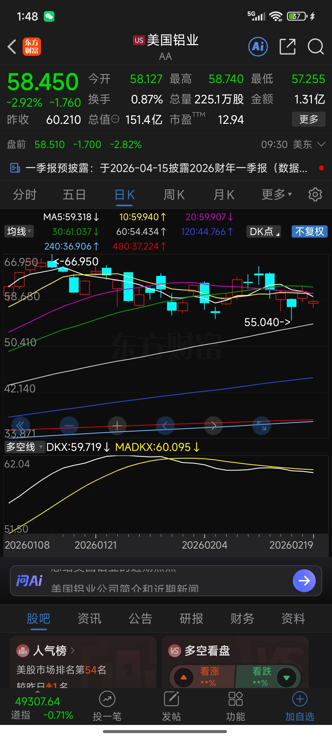Tap the 总值 info smiley icon
Screen dimensions: 332x738
tap(115, 119)
